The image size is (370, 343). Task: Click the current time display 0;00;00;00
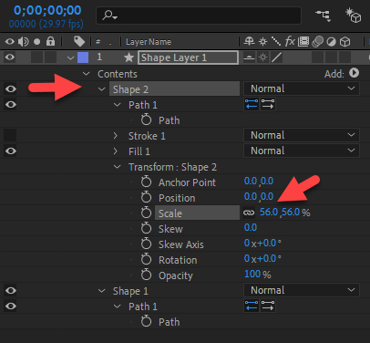(x=47, y=10)
